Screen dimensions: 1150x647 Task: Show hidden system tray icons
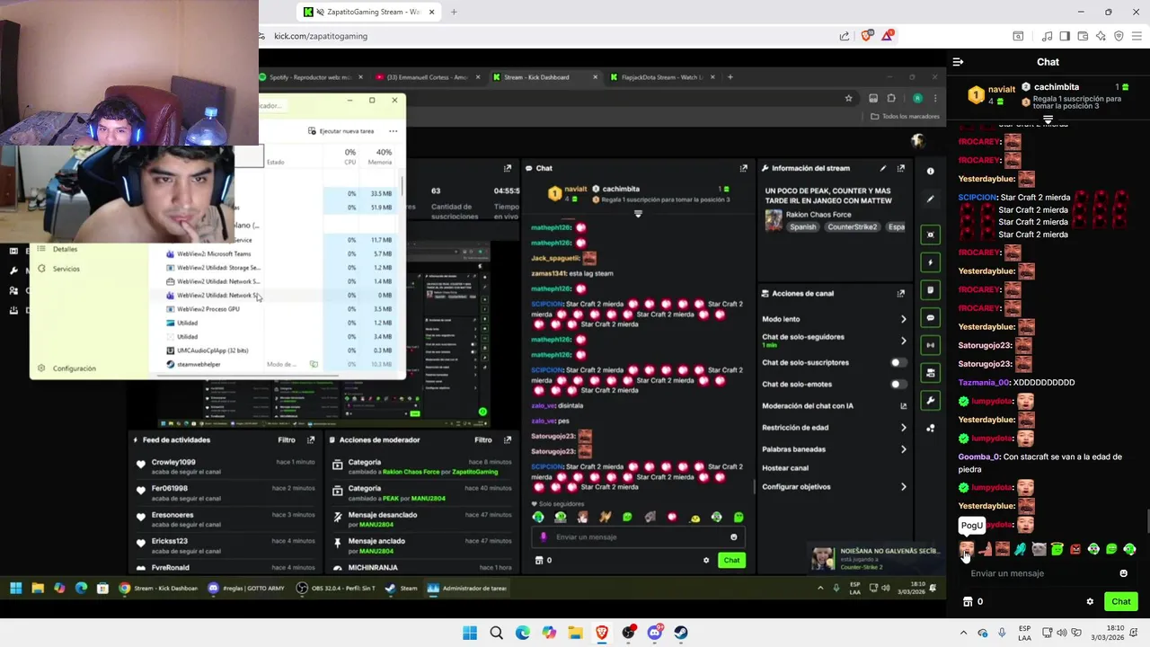coord(964,633)
